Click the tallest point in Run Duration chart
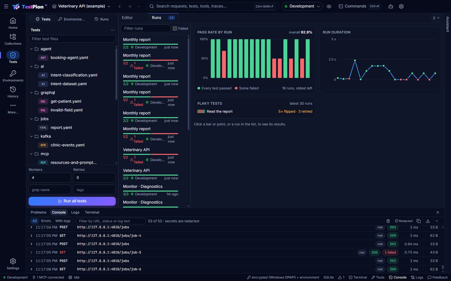The height and width of the screenshot is (281, 451). click(355, 60)
